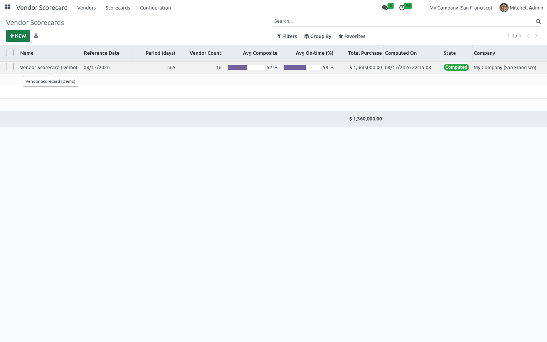
Task: Click the Vendor Scorecard app title
Action: pyautogui.click(x=42, y=8)
